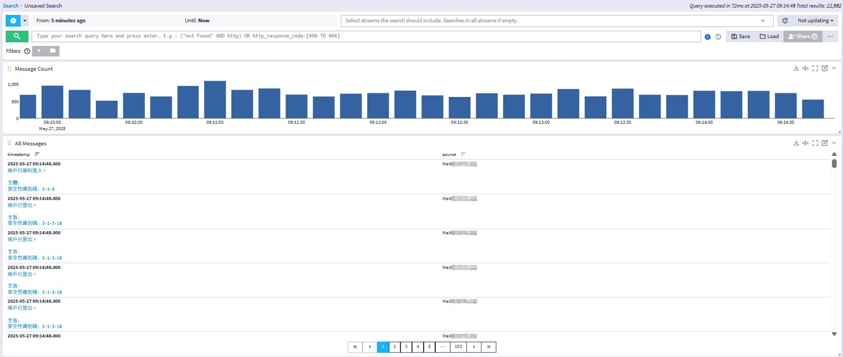Screen dimensions: 843x357
Task: Click the Search breadcrumb link
Action: 11,6
